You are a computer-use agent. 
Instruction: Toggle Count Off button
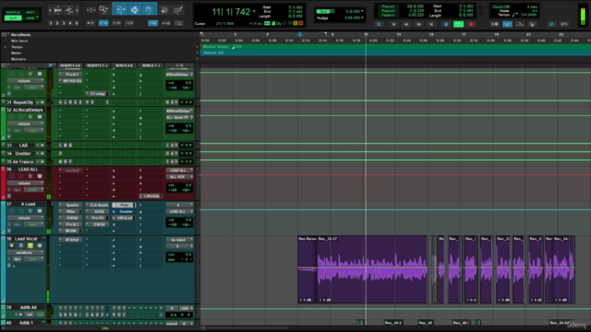pyautogui.click(x=501, y=6)
